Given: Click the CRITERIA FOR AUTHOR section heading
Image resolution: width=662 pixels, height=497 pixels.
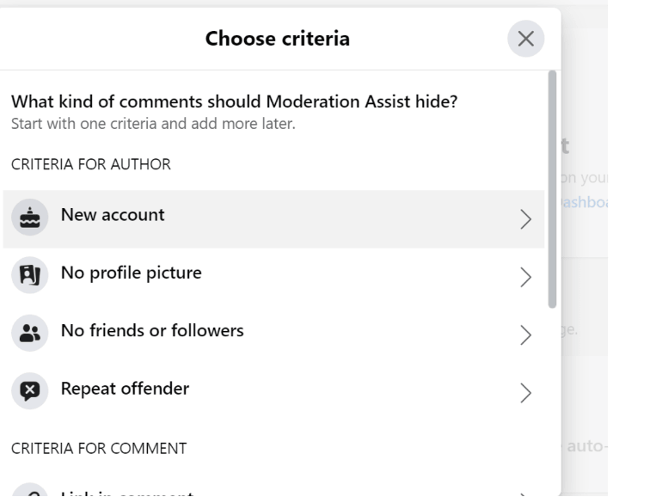Looking at the screenshot, I should tap(91, 164).
